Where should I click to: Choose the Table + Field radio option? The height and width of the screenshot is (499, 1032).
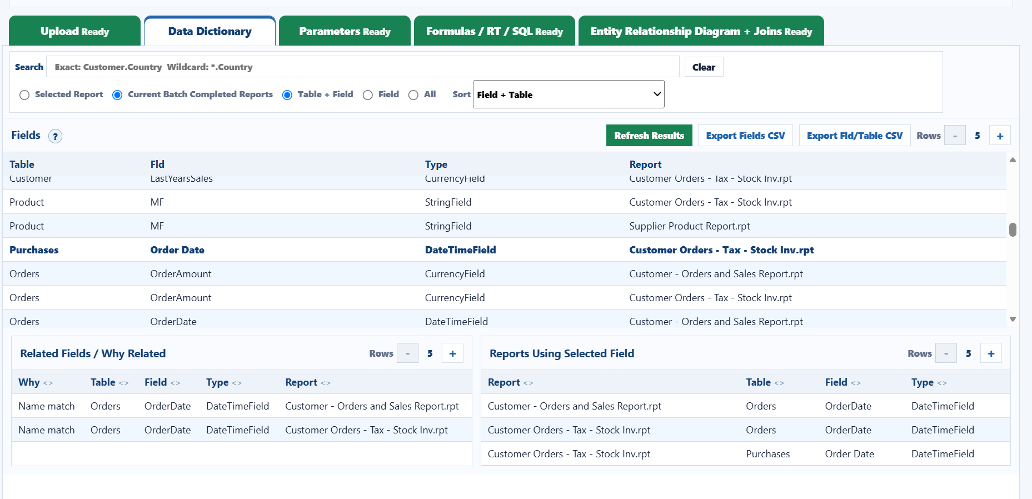point(287,95)
